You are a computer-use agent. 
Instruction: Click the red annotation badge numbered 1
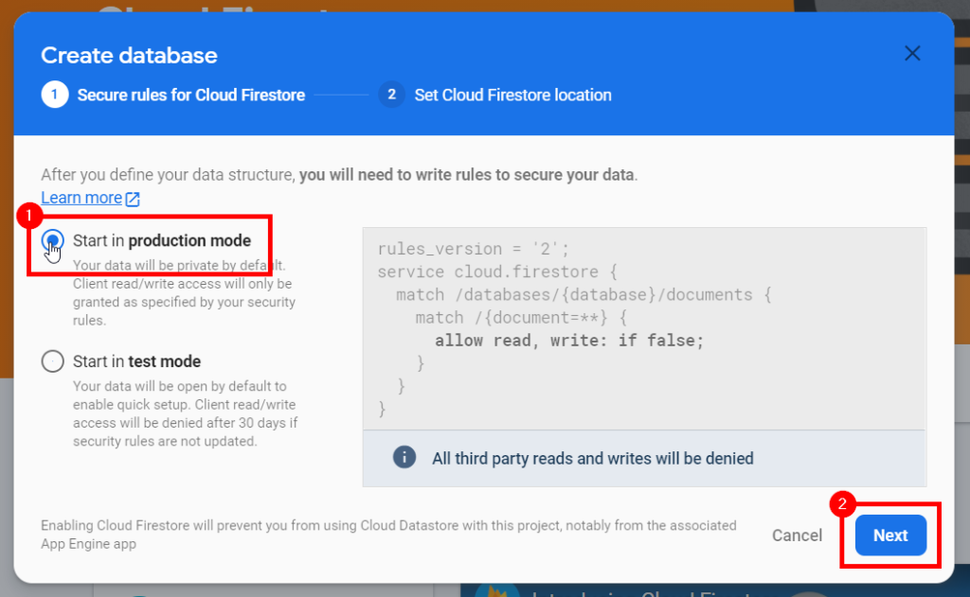point(28,215)
